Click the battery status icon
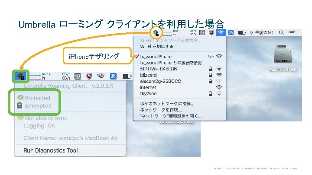 (x=242, y=32)
